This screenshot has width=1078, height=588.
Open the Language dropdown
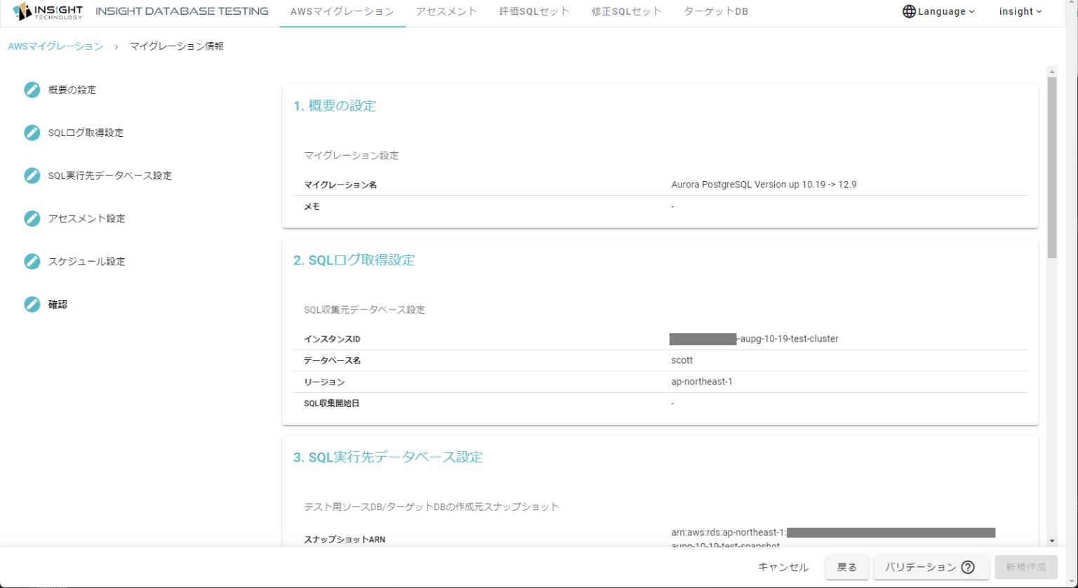pos(939,11)
